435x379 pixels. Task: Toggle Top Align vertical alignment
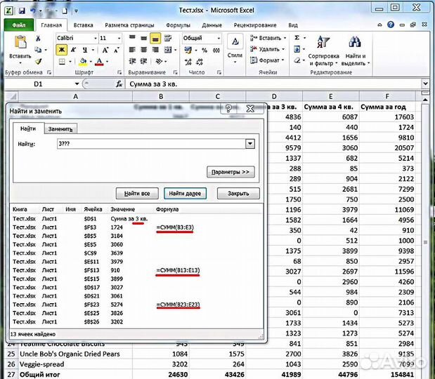[x=132, y=38]
